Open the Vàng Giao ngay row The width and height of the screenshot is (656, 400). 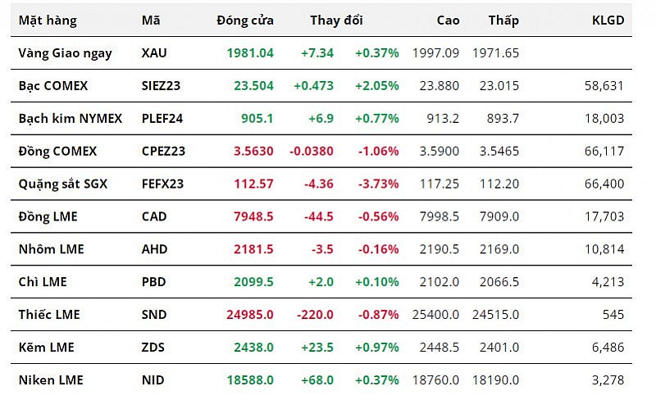(65, 52)
